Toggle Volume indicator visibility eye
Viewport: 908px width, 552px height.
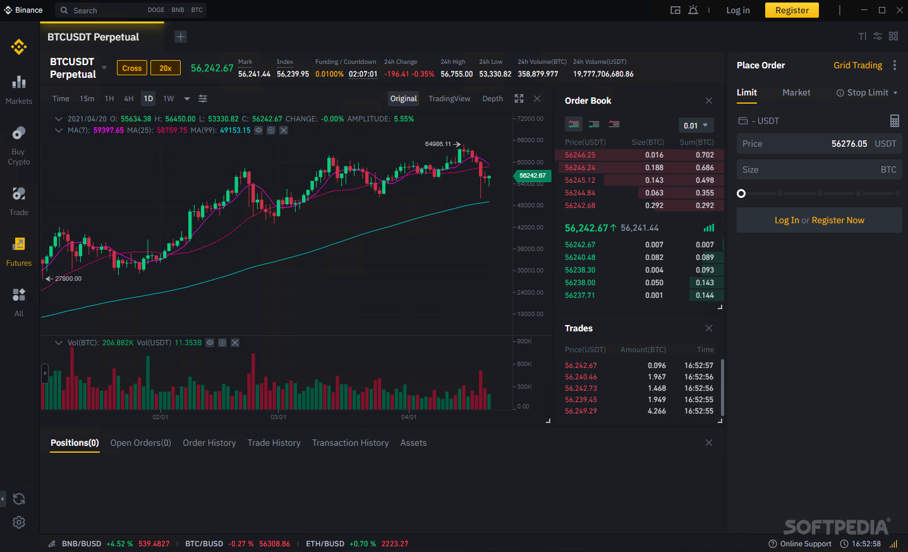pyautogui.click(x=210, y=343)
